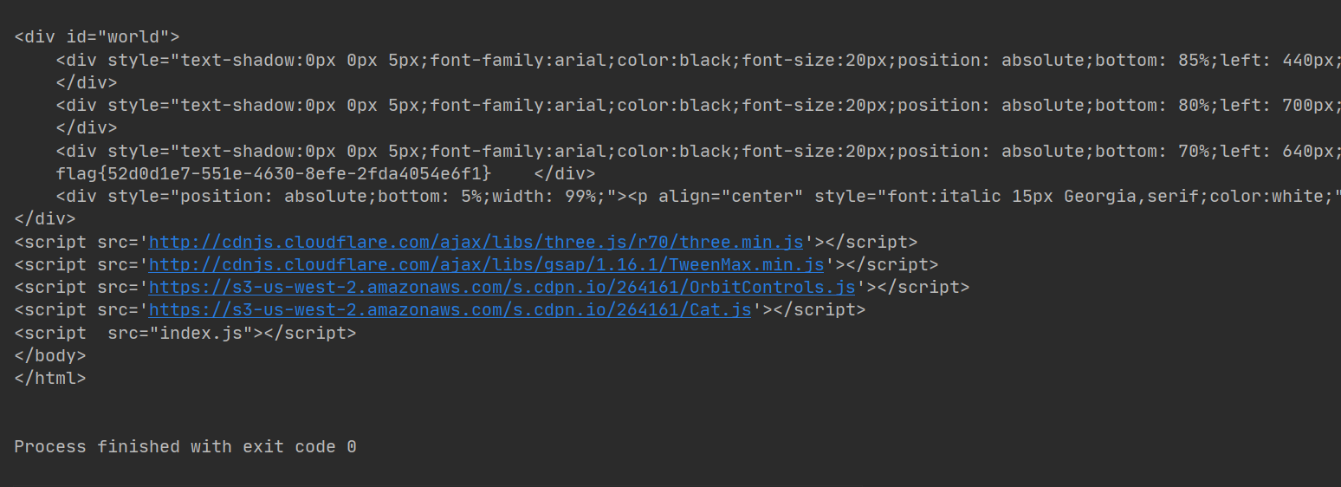This screenshot has height=487, width=1341.
Task: Click the div line with bottom: 80%
Action: point(693,105)
